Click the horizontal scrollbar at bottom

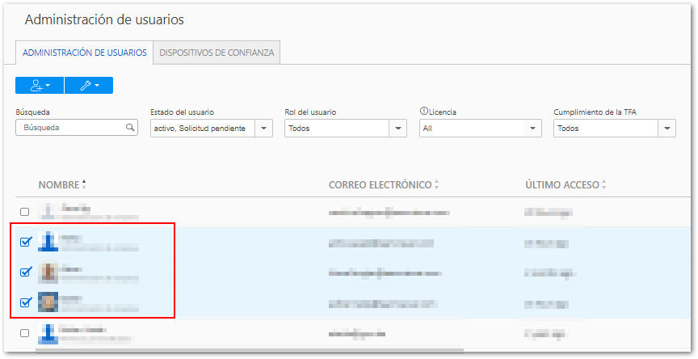250,351
